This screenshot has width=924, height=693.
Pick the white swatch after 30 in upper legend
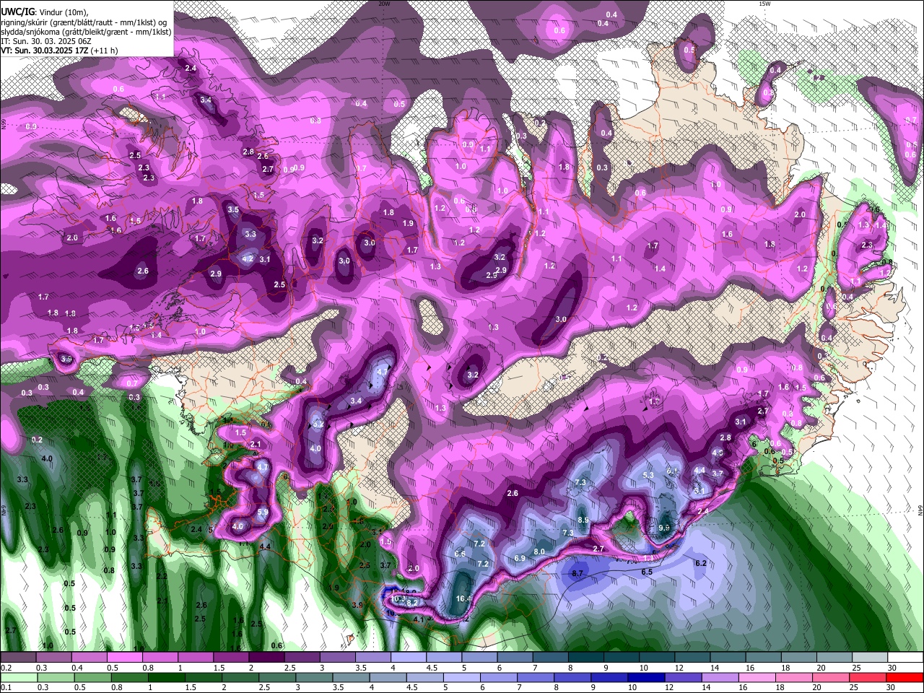(x=905, y=658)
